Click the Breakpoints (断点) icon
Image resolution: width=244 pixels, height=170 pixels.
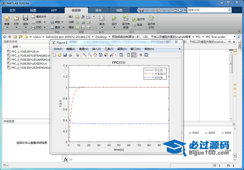coord(102,18)
